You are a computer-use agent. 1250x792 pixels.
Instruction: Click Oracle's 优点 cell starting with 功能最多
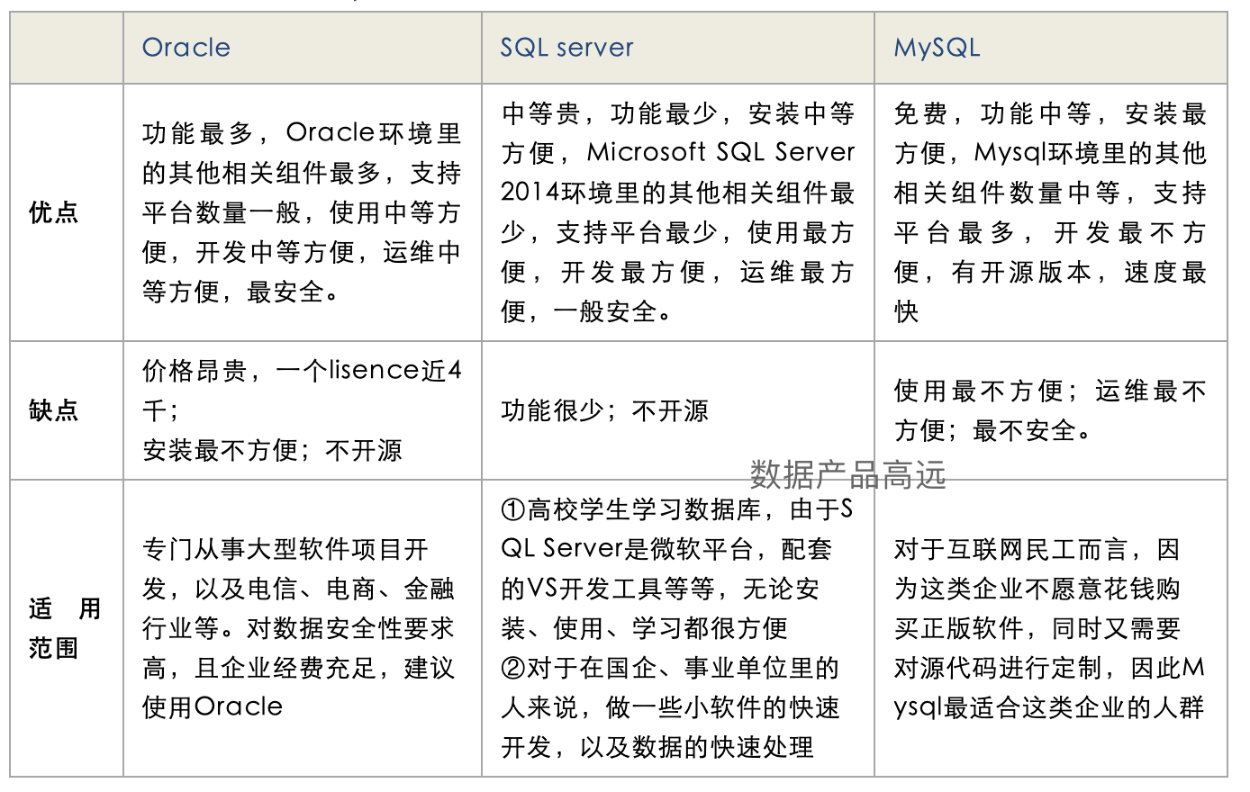(302, 212)
